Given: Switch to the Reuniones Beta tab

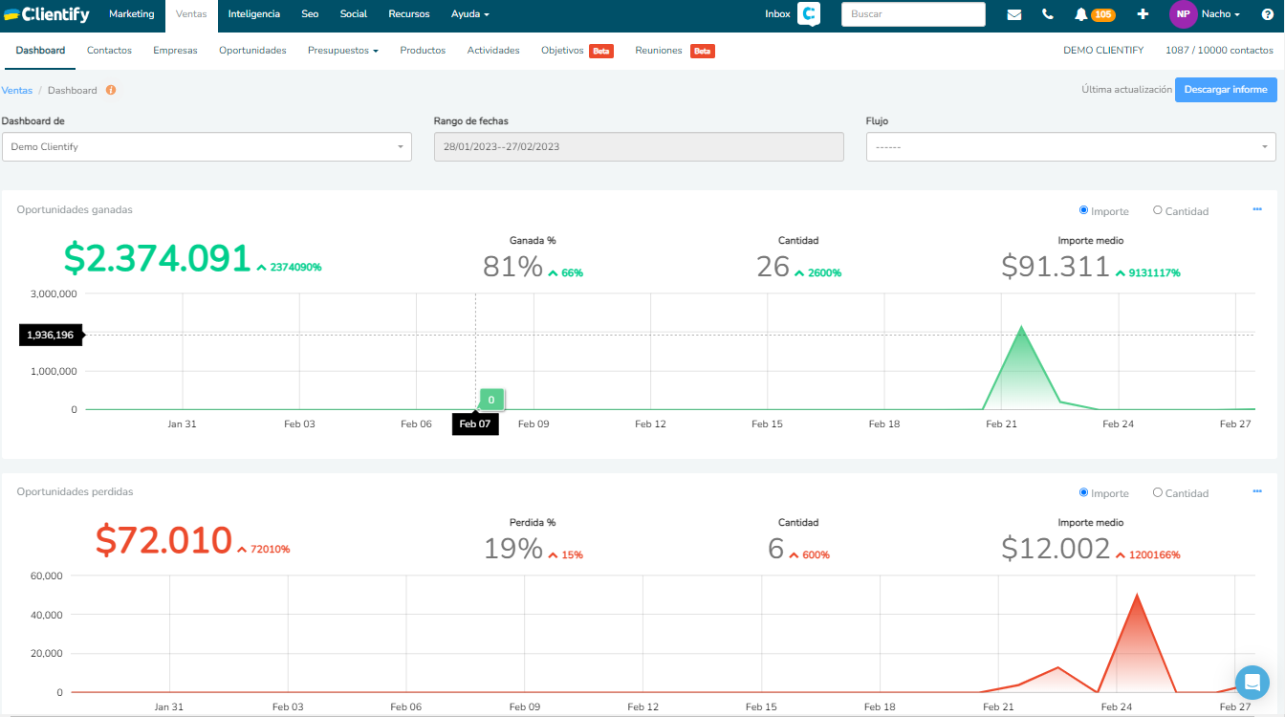Looking at the screenshot, I should (x=675, y=51).
